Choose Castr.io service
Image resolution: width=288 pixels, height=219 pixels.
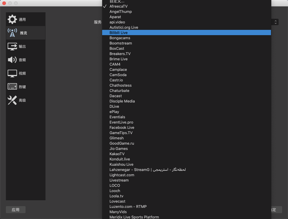click(x=186, y=80)
